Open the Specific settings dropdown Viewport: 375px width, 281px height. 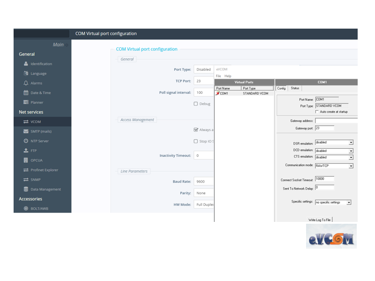tap(349, 203)
